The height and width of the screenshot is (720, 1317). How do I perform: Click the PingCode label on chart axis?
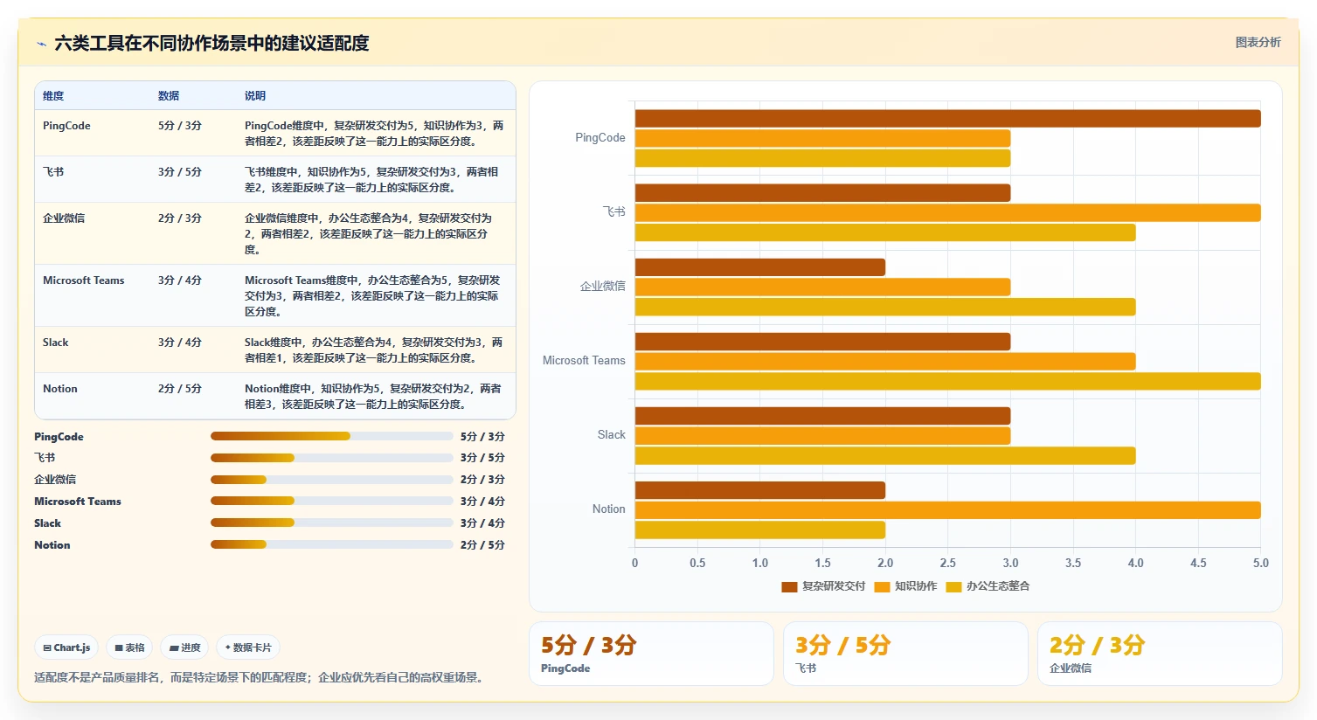point(600,138)
